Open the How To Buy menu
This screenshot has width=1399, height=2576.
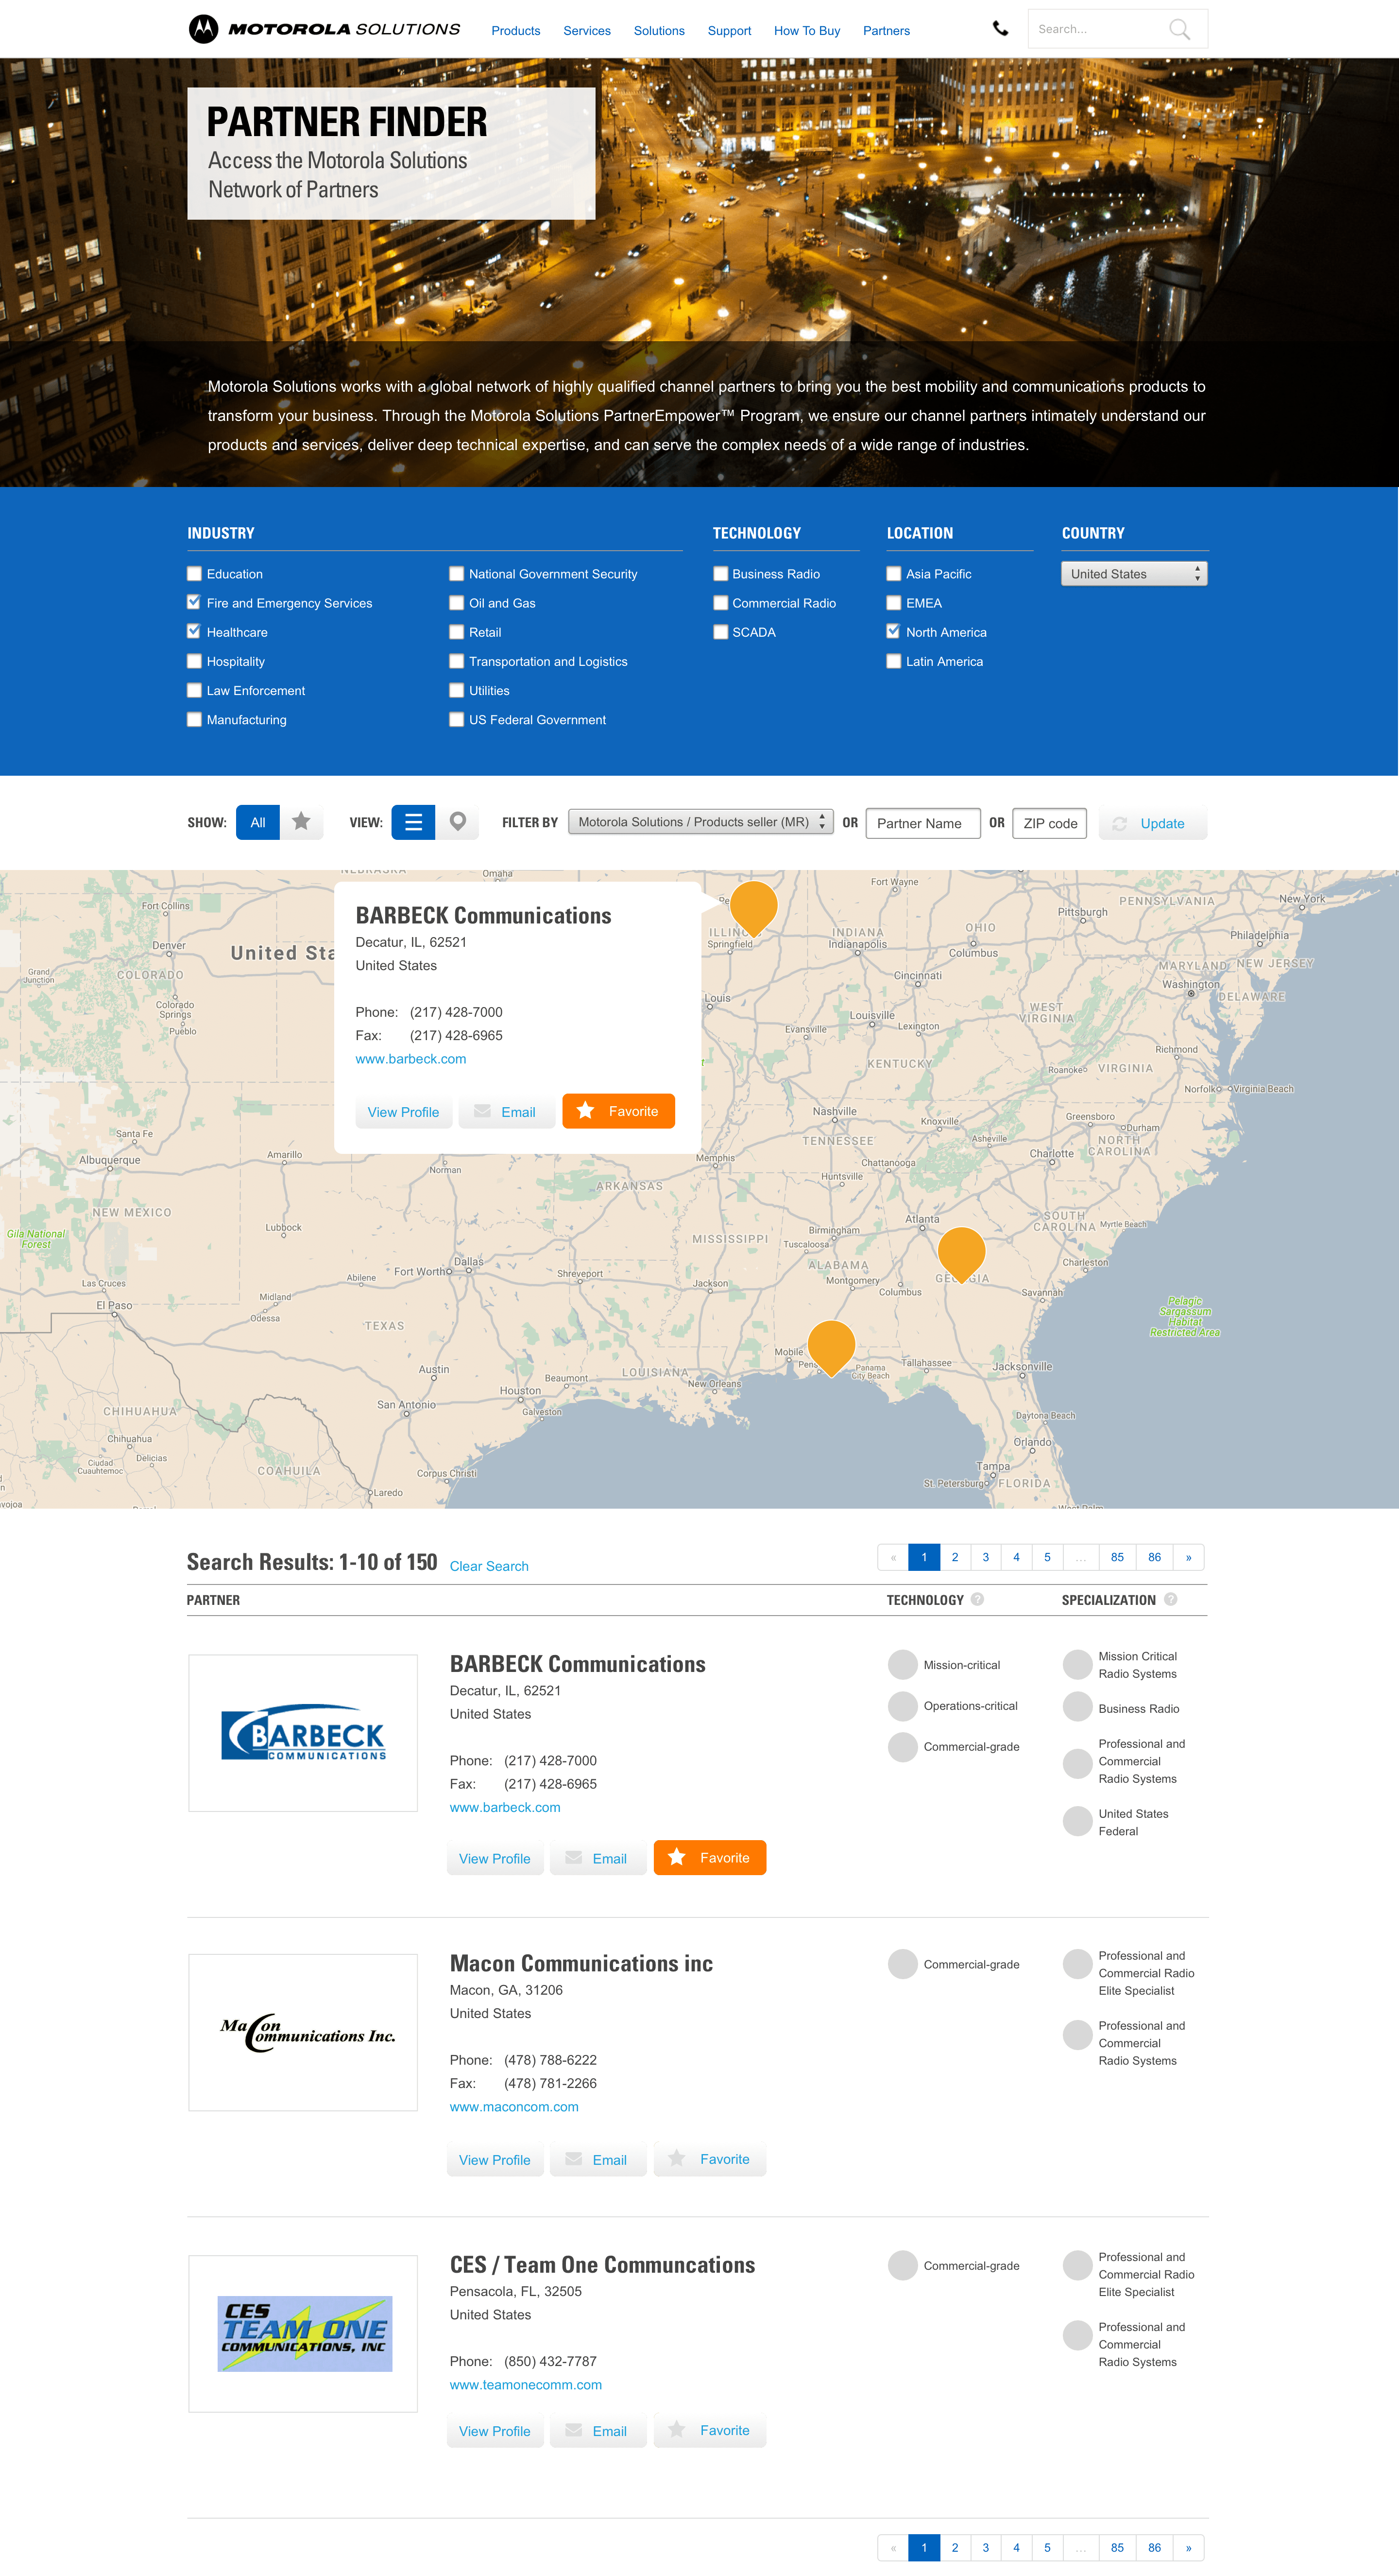[806, 31]
